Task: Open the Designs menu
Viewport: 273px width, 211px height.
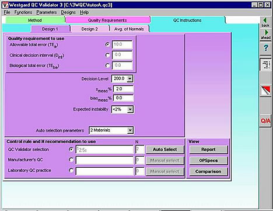Action: pos(68,12)
